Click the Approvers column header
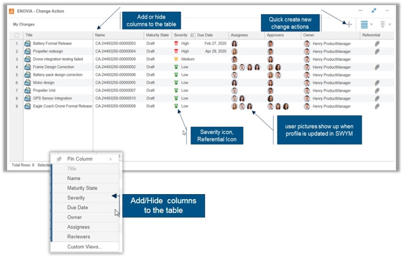 pos(275,35)
